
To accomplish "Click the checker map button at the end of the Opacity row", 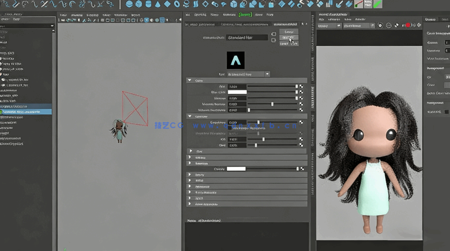I will [x=302, y=169].
